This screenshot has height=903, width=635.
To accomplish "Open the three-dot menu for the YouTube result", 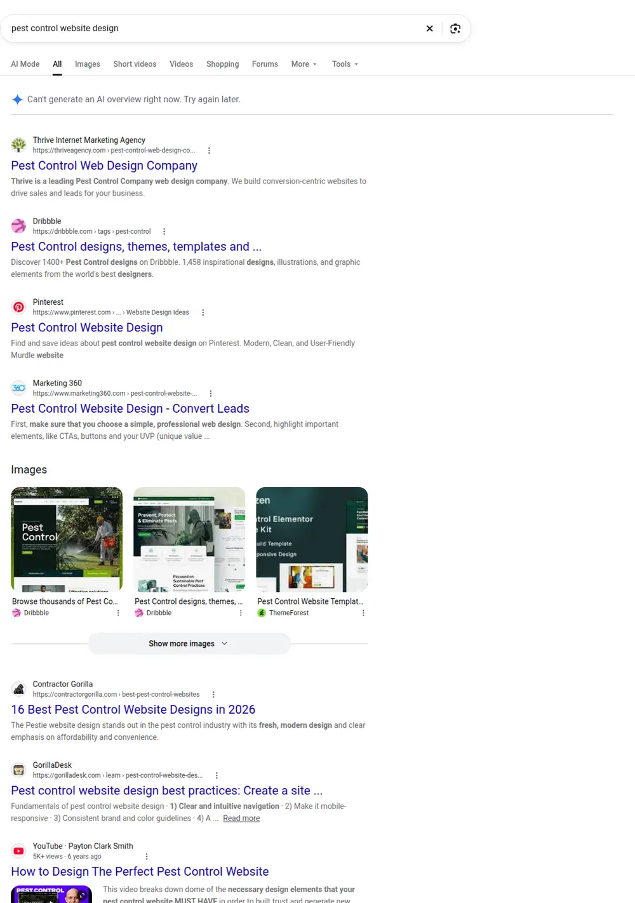I will (147, 857).
